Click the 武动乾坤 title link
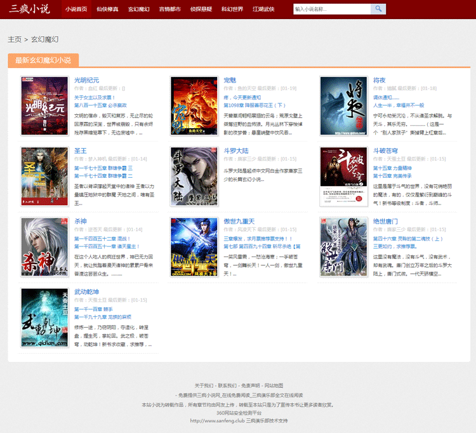 (x=87, y=292)
